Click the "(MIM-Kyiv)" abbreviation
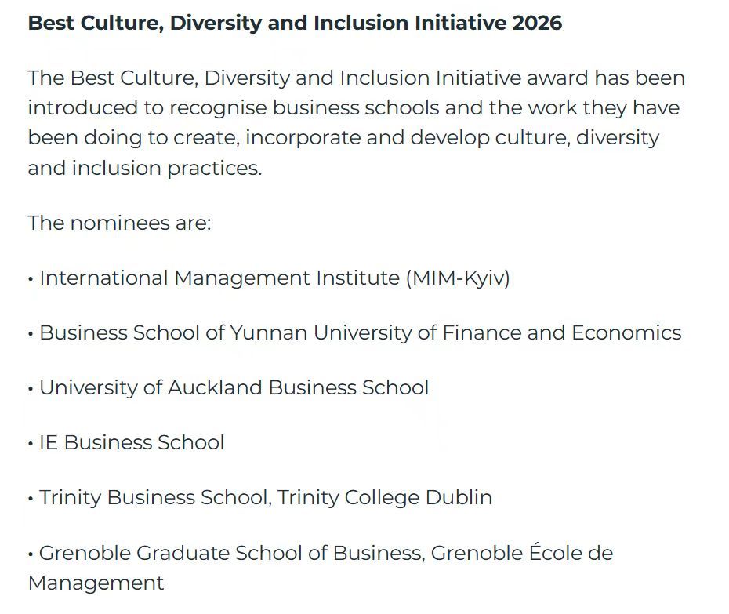 coord(458,278)
